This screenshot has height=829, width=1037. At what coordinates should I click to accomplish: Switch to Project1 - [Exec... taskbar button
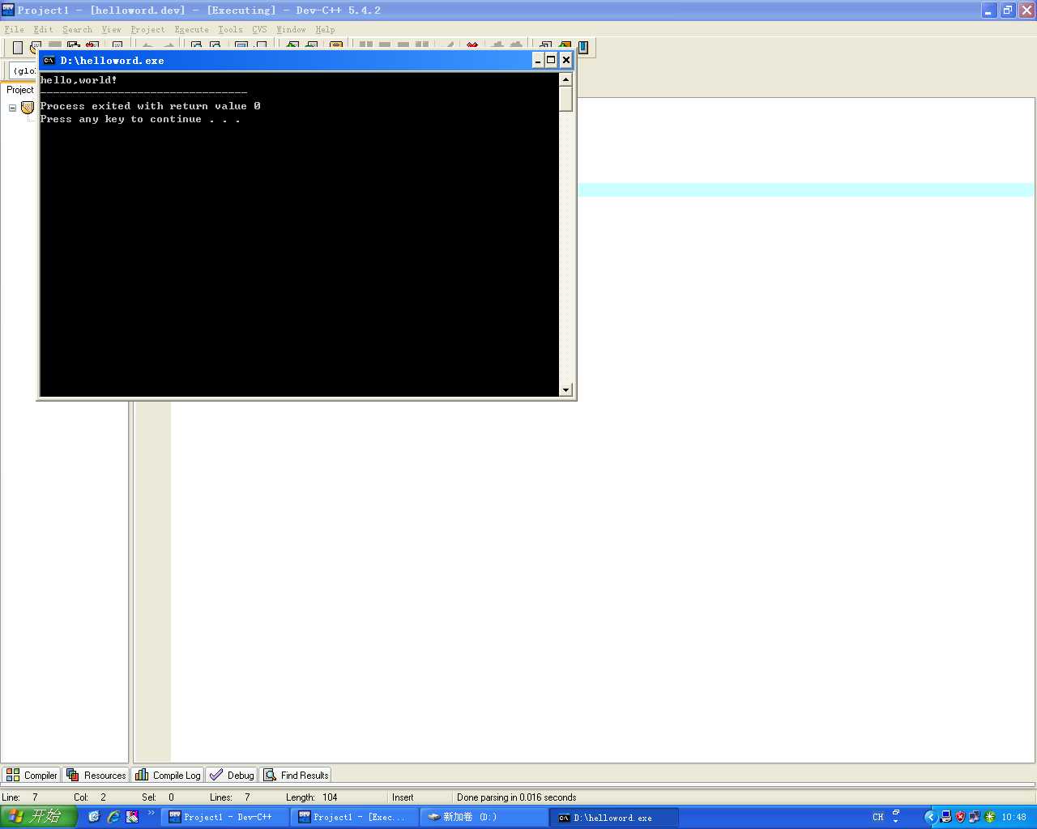click(x=354, y=818)
